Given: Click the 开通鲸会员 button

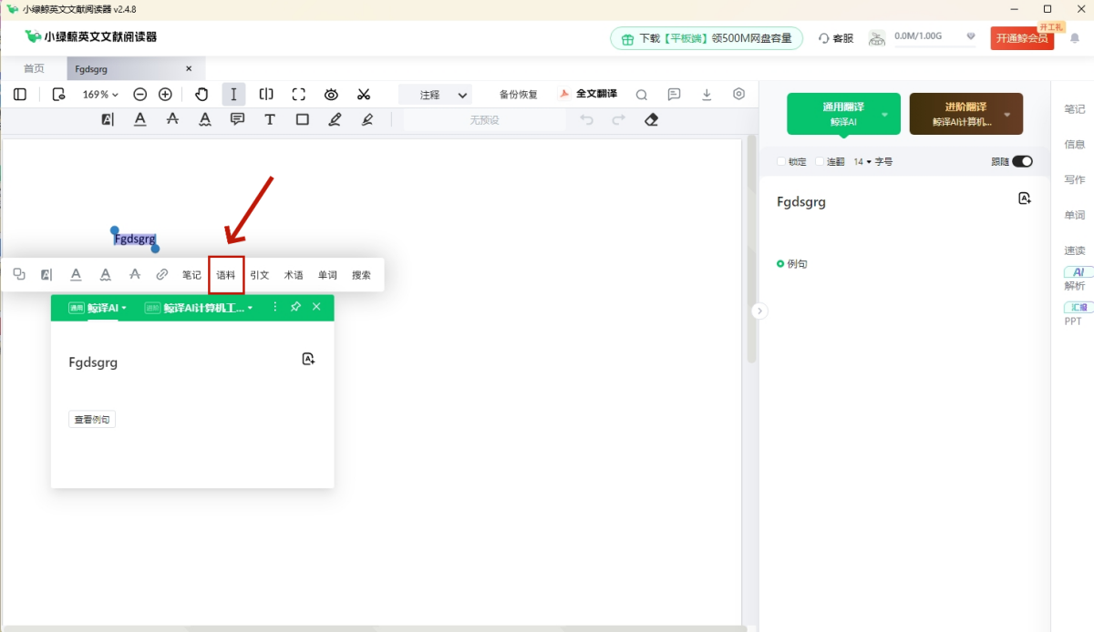Looking at the screenshot, I should pyautogui.click(x=1021, y=38).
